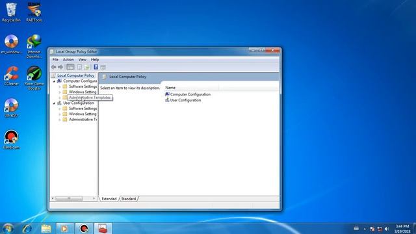Image resolution: width=416 pixels, height=234 pixels.
Task: Click the Forward arrow toolbar icon
Action: tap(60, 67)
